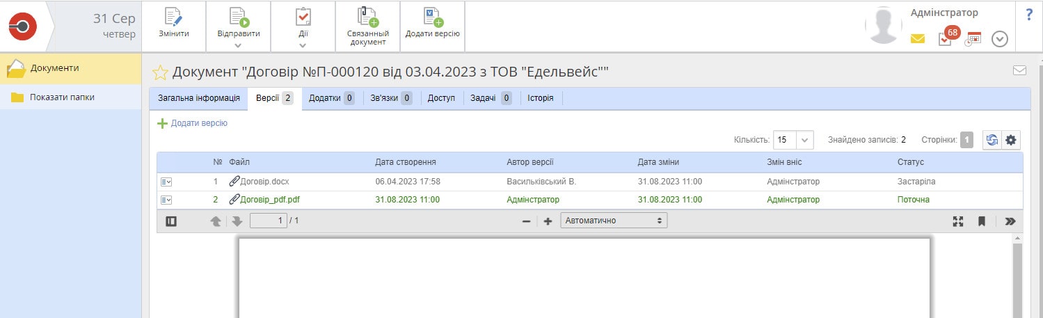This screenshot has height=318, width=1043.
Task: Click the Змінити edit document icon
Action: (173, 17)
